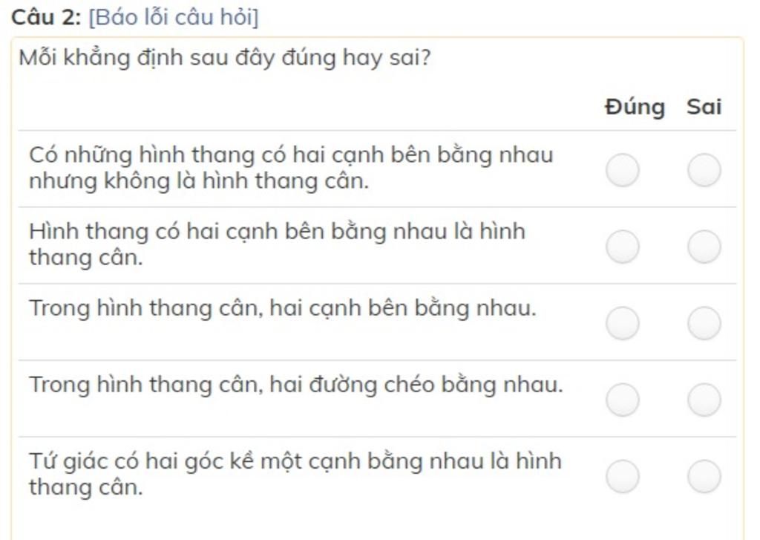Click the prompt "Mỗi khẳng định sau đây đúng hay sai?"
The height and width of the screenshot is (540, 760).
[x=224, y=57]
